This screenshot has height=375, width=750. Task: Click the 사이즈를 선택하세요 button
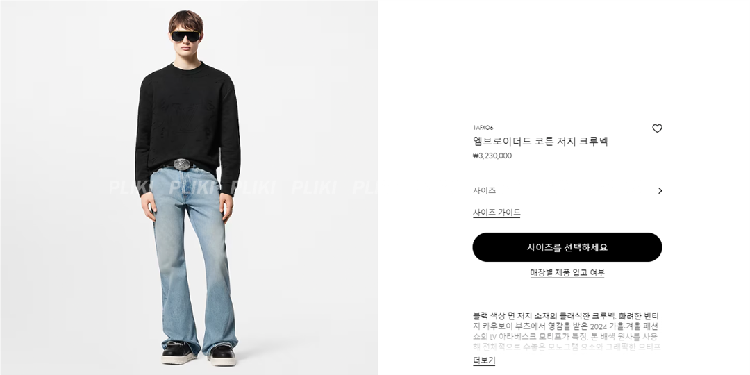click(x=567, y=247)
